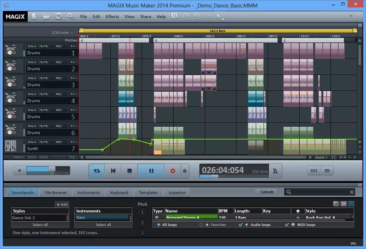
Task: Open the FX dropdown of Synth track 7
Action: [x=74, y=142]
